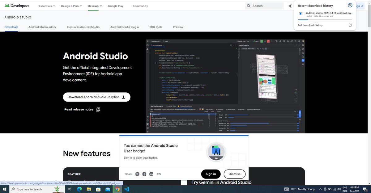Open the SDK tools tab
Screen dimensions: 371x193
(x=156, y=27)
